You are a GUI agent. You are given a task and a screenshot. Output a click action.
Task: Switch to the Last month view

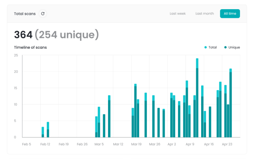(205, 14)
